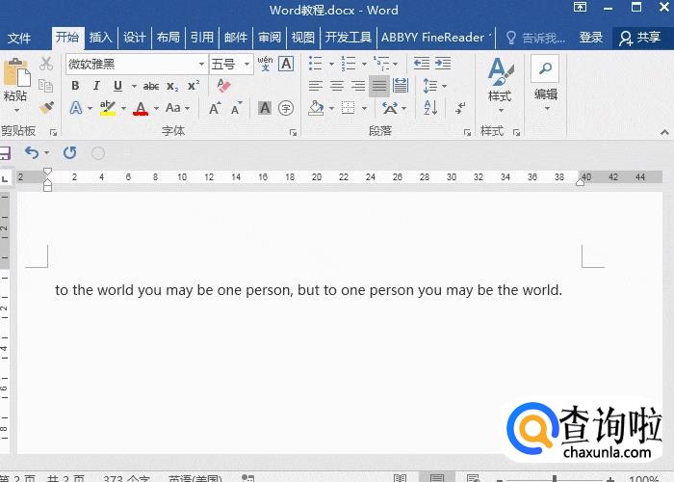Click the Copy icon

tap(45, 86)
